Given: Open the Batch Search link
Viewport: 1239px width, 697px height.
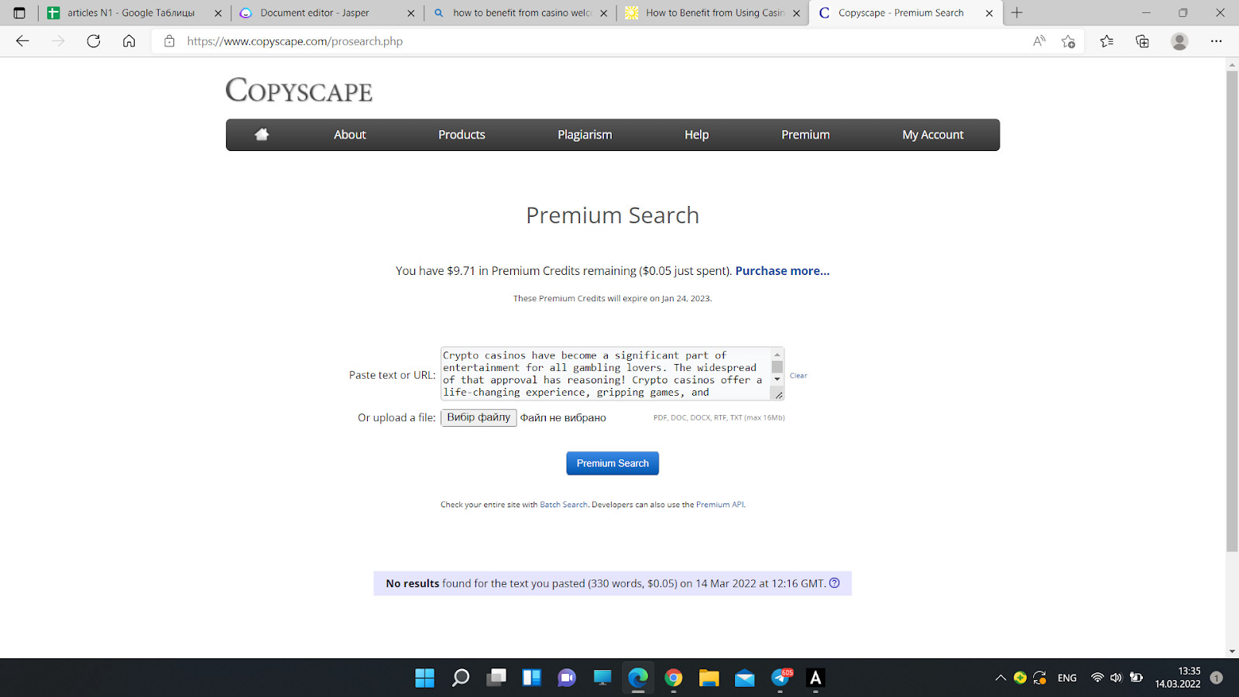Looking at the screenshot, I should [x=564, y=504].
